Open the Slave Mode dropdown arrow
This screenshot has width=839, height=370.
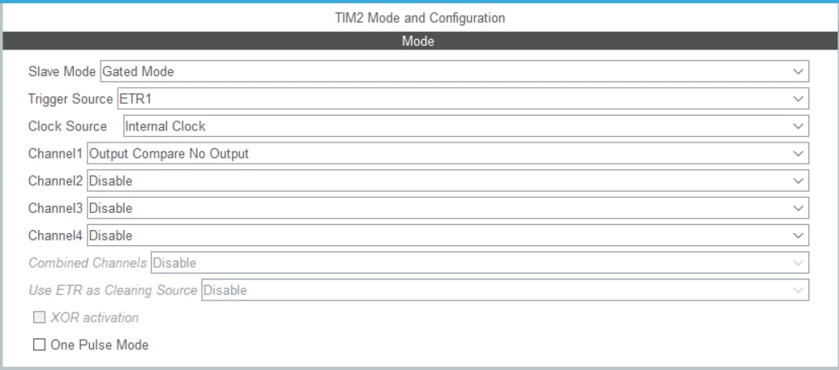(798, 71)
